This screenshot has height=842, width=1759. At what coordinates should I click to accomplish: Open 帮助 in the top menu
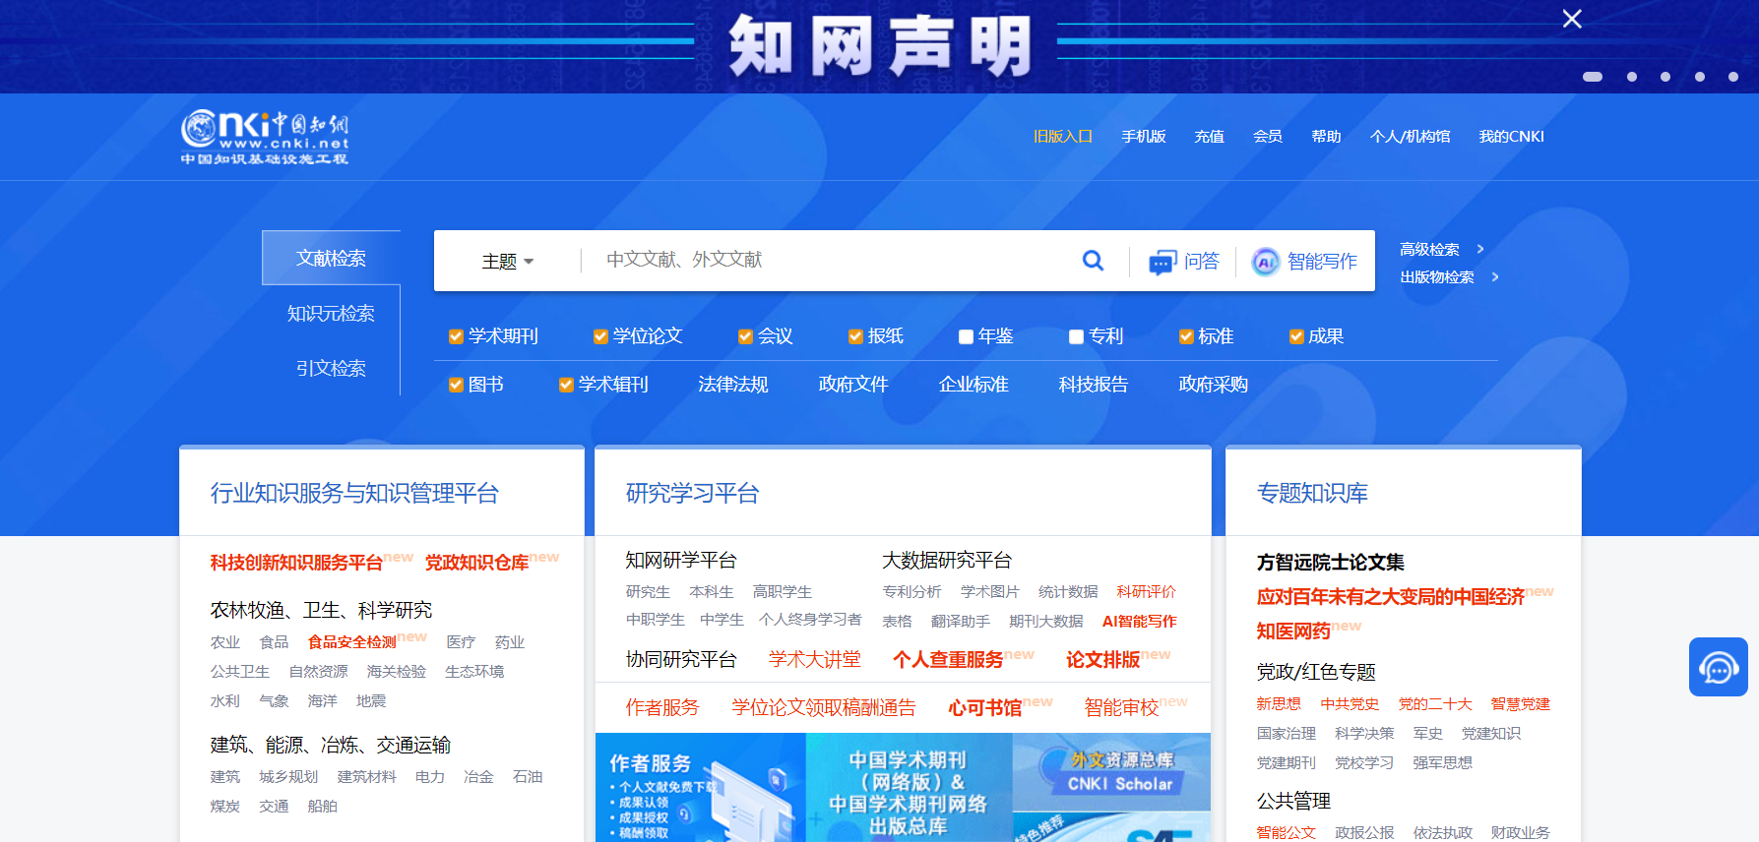1327,136
